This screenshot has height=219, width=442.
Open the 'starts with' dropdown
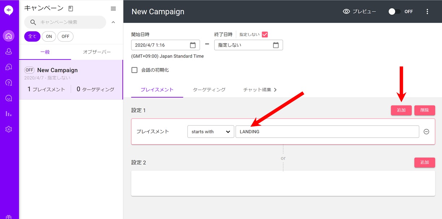coord(211,132)
